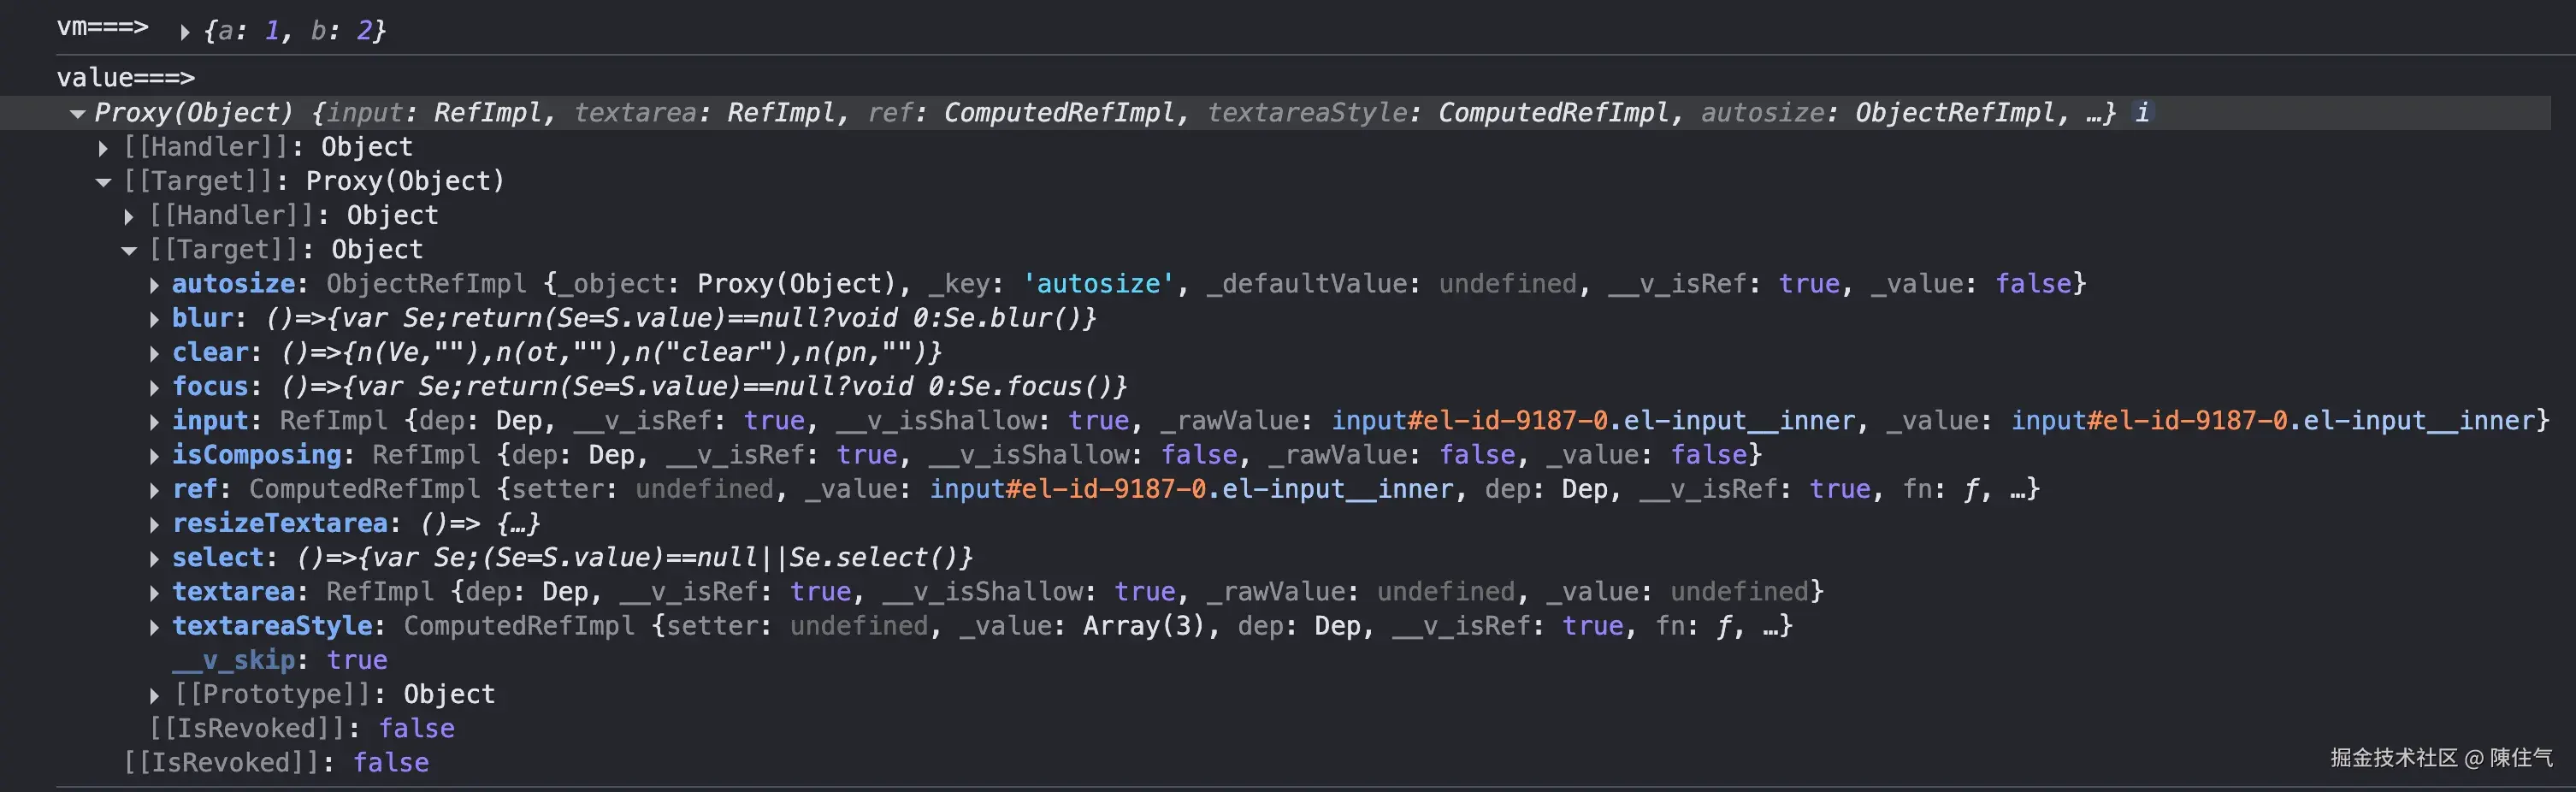Screen dimensions: 2576x792
Task: Expand the outer [[Handler]]: Object node
Action: tap(104, 148)
